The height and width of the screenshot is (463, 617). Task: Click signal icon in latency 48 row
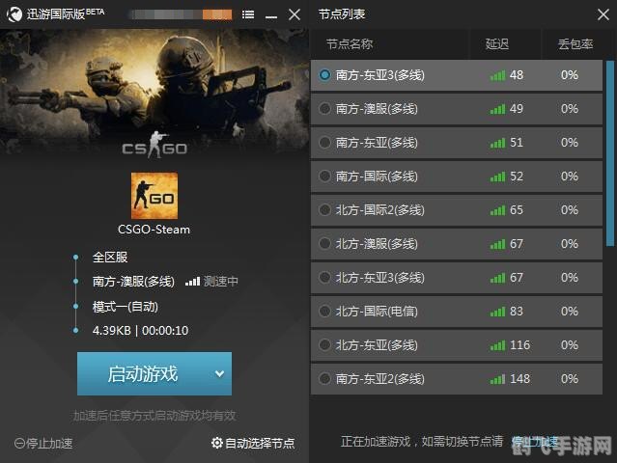click(497, 75)
